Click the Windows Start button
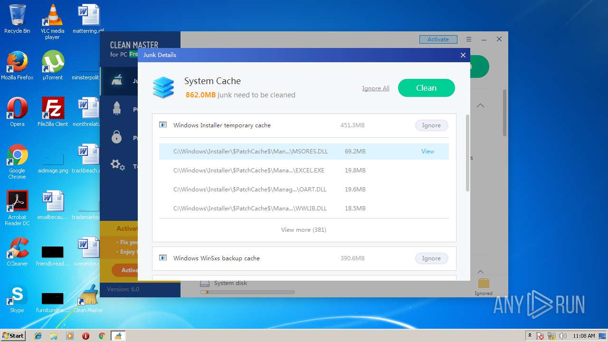Image resolution: width=608 pixels, height=342 pixels. [x=13, y=335]
